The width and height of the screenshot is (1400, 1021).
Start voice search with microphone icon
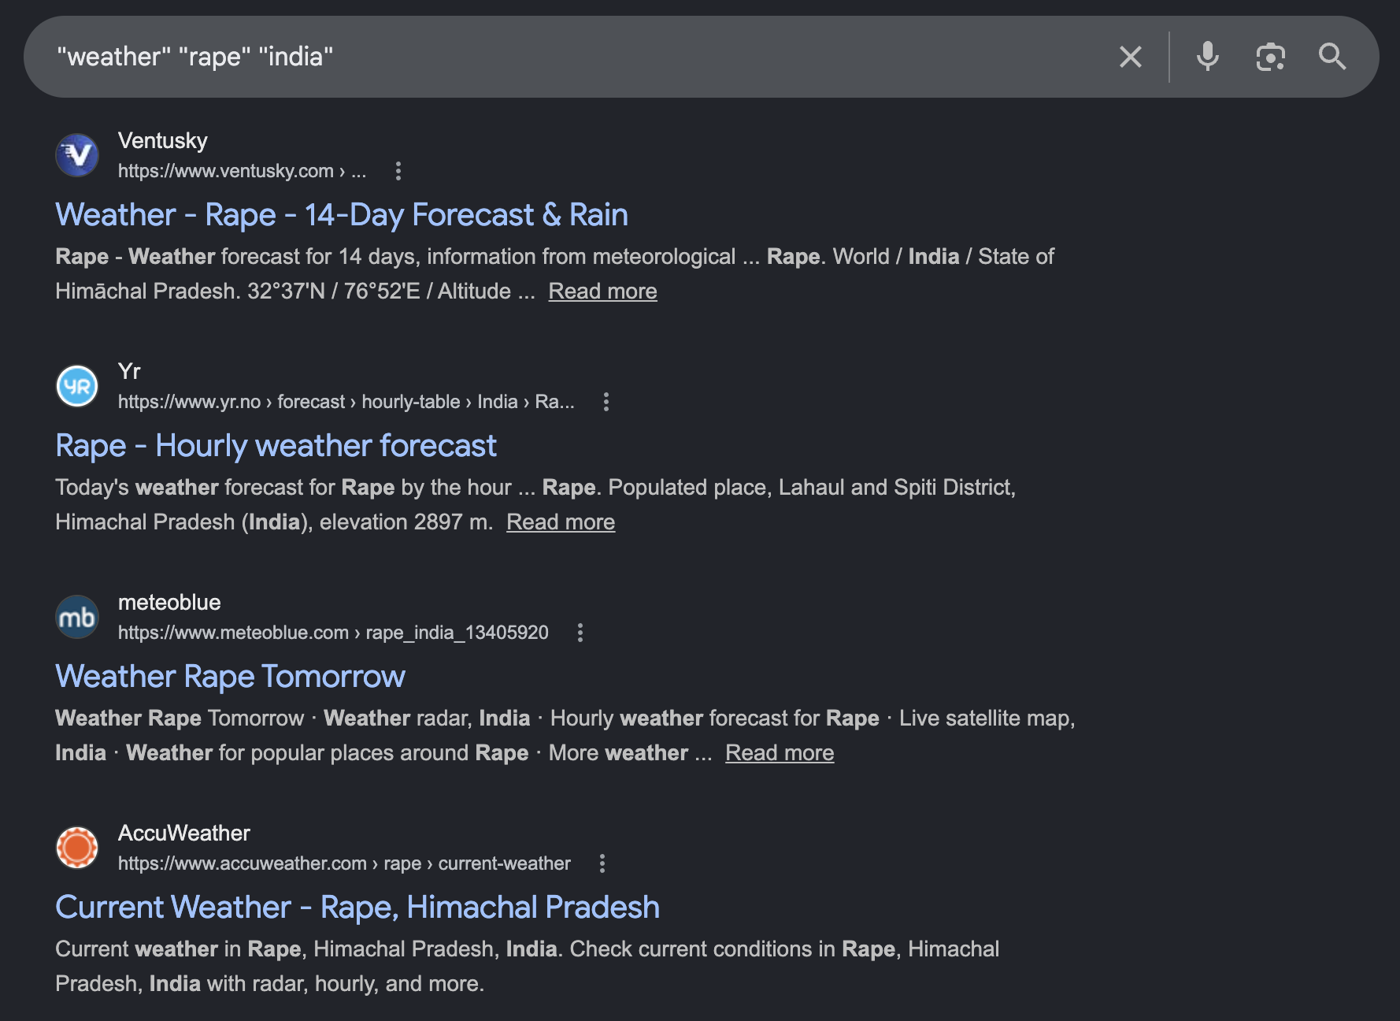(1207, 57)
